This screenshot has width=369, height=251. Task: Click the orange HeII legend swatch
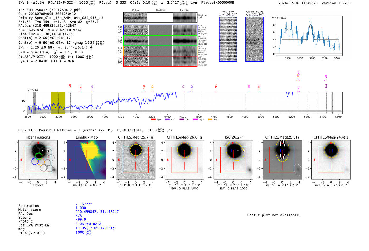pos(210,120)
